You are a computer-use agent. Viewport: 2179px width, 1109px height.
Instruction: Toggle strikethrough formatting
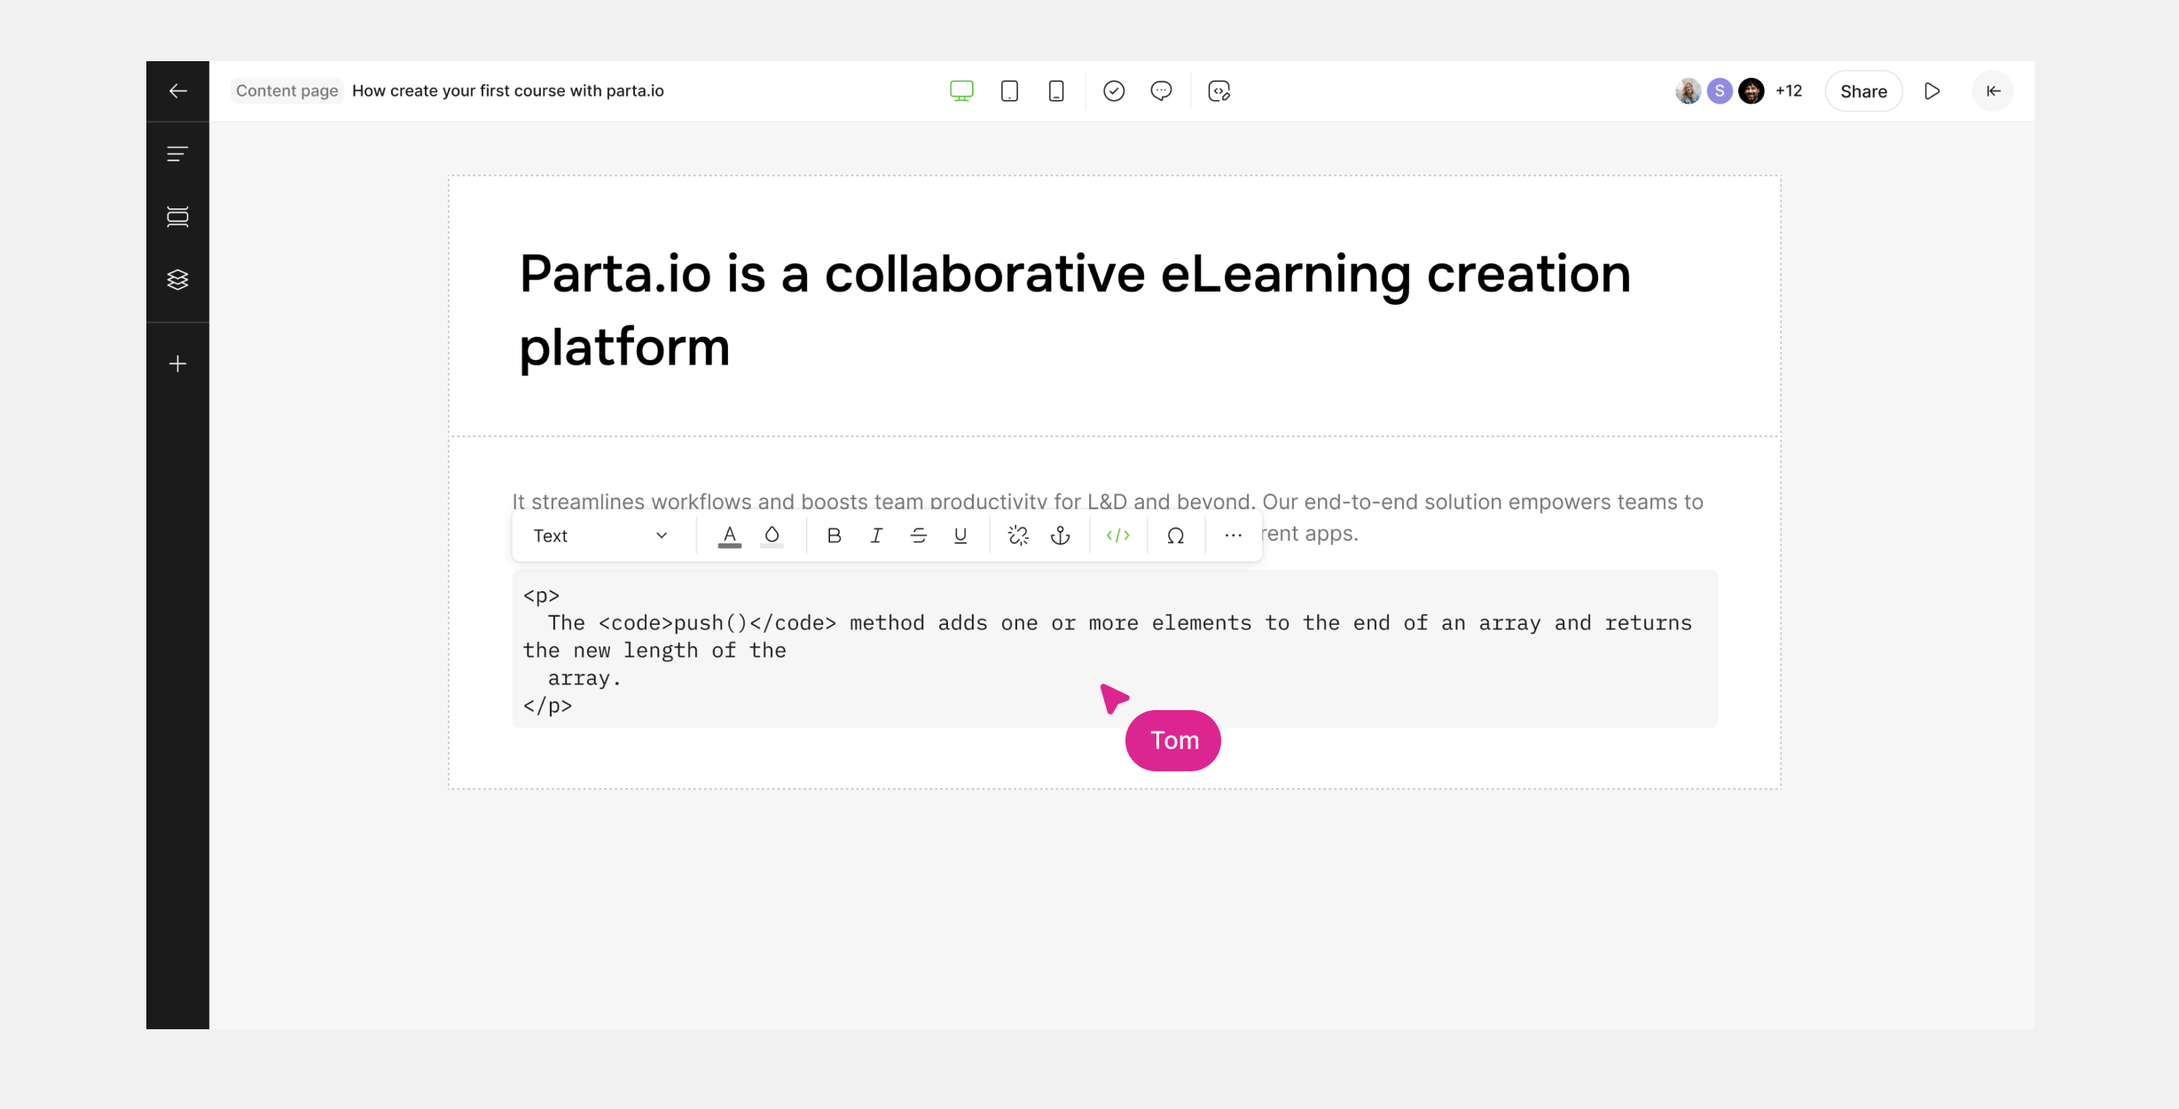click(919, 535)
